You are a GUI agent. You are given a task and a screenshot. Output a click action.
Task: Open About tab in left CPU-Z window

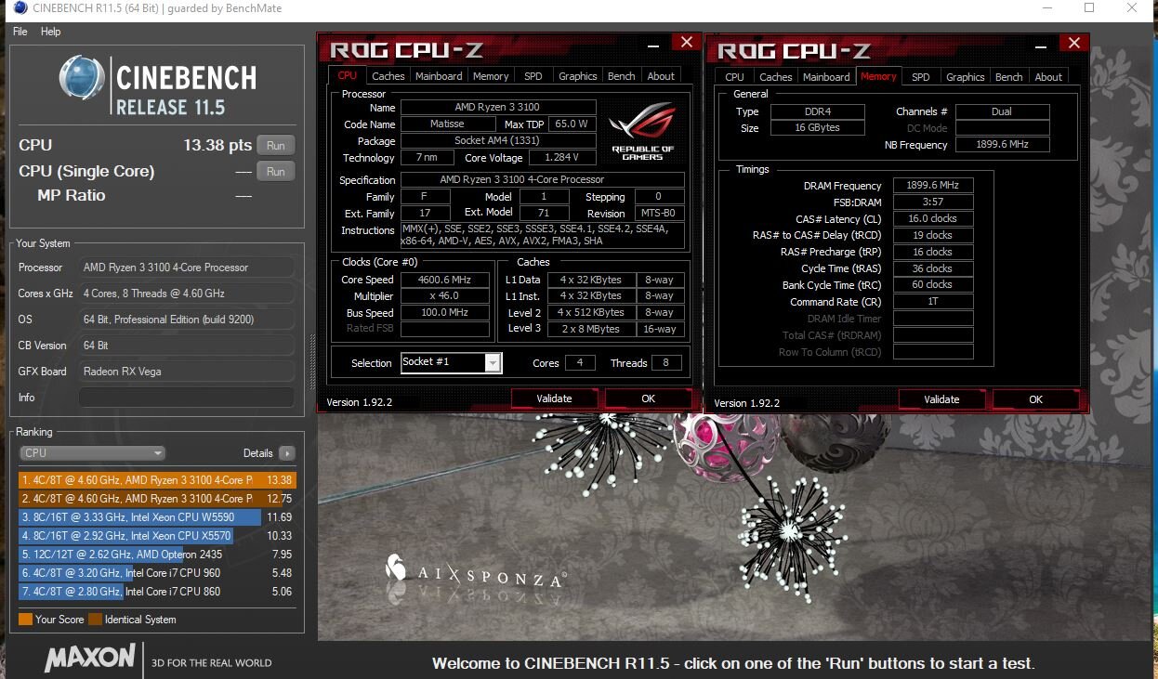point(661,76)
